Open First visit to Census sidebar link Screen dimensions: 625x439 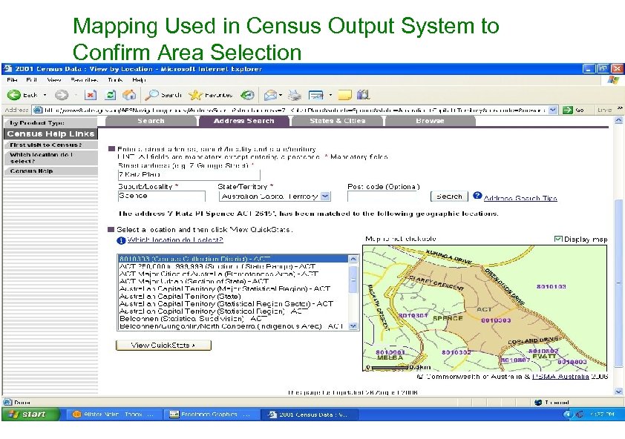click(50, 145)
